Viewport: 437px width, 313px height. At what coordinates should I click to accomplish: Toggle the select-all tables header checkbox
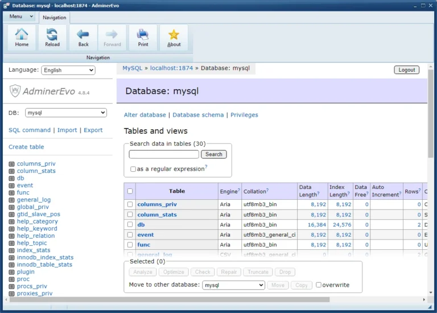(130, 191)
